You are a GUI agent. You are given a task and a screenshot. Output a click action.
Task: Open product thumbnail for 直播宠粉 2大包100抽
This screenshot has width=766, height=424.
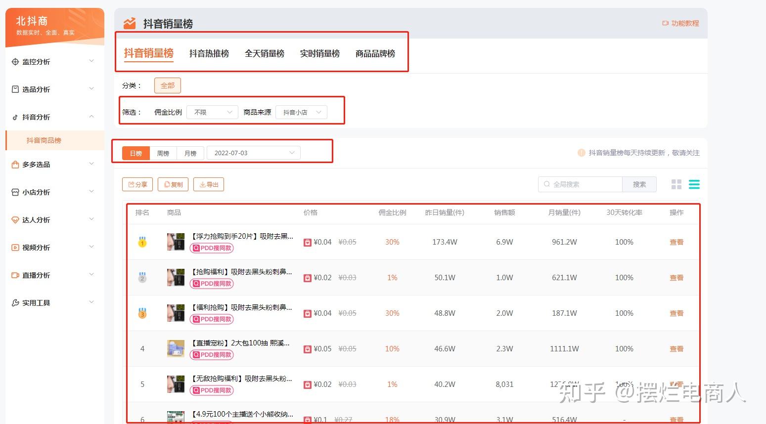(176, 349)
